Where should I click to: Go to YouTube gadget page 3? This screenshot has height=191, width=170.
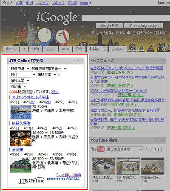click(161, 149)
